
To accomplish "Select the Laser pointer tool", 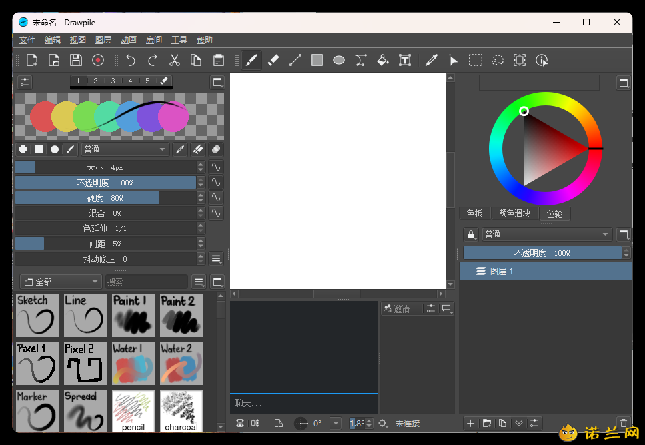I will click(453, 60).
